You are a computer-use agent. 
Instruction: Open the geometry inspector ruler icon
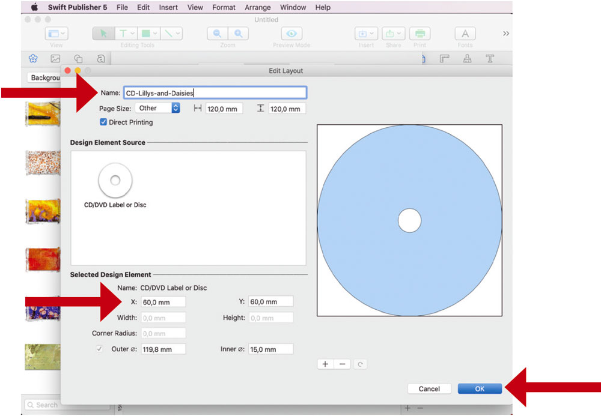(445, 59)
